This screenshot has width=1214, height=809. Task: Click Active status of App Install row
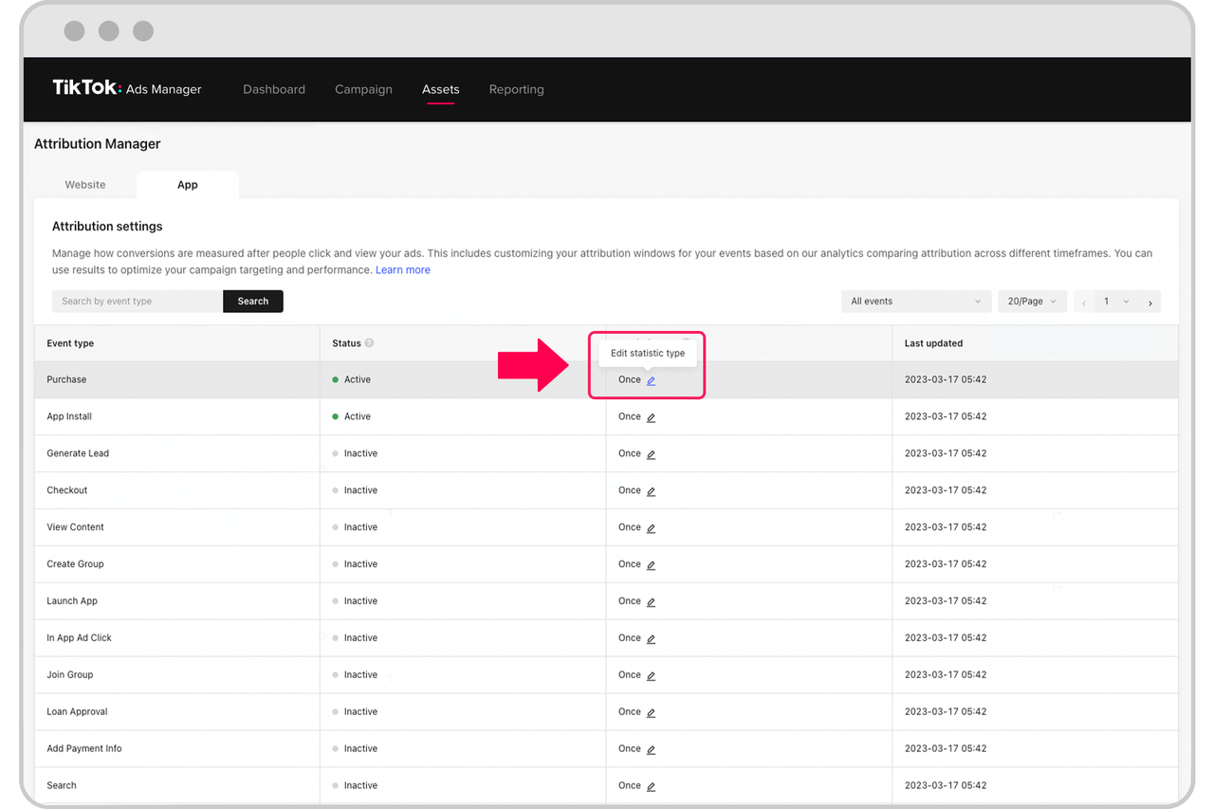coord(352,416)
